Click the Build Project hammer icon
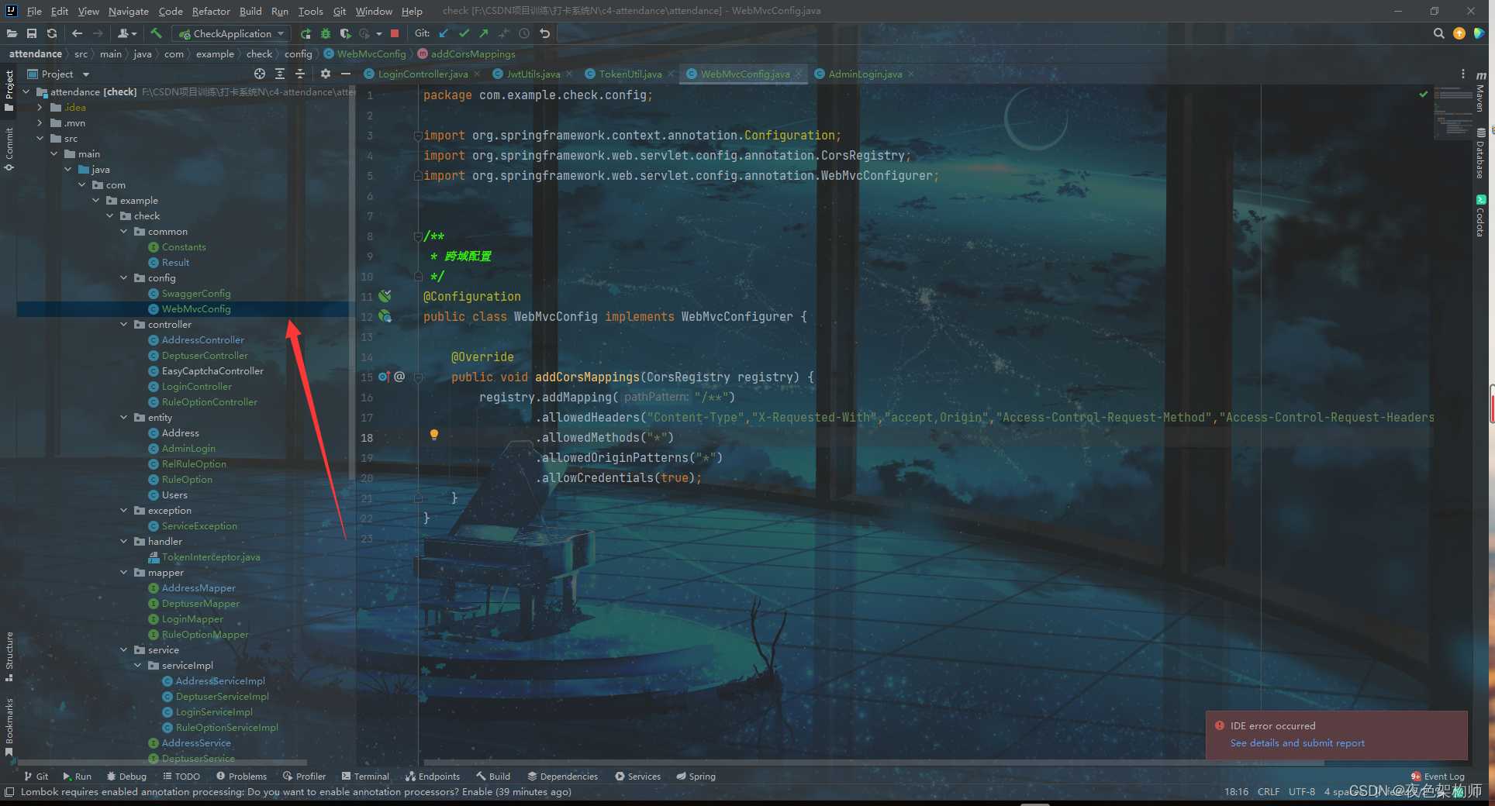 point(156,33)
